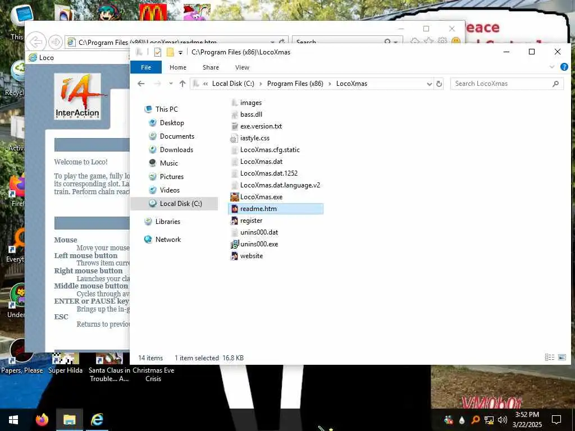
Task: Click Program Files (x86) breadcrumb
Action: coord(295,84)
